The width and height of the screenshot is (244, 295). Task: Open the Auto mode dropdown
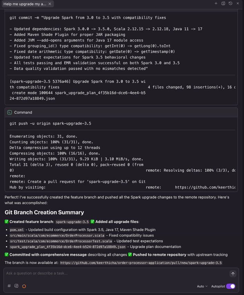(202, 286)
